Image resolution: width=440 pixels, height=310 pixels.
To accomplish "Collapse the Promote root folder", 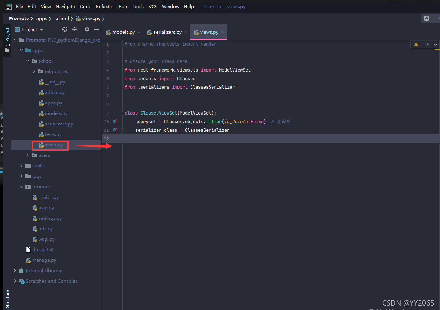I will click(15, 40).
